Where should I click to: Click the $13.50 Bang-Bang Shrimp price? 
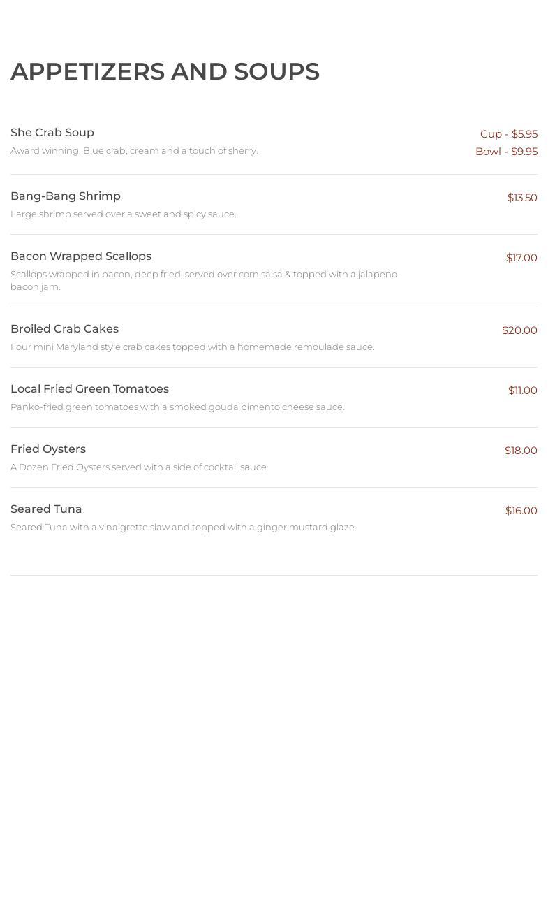[x=522, y=198]
